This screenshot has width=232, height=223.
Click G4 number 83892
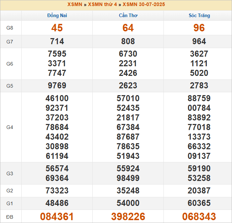point(199,118)
